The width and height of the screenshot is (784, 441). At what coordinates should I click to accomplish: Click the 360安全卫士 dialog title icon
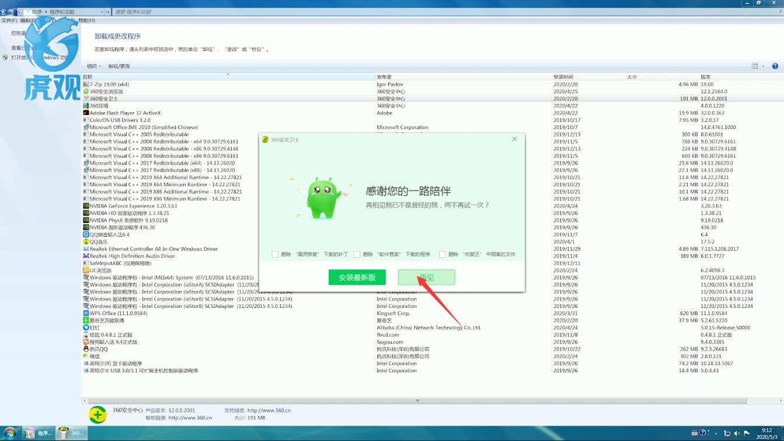click(x=265, y=139)
